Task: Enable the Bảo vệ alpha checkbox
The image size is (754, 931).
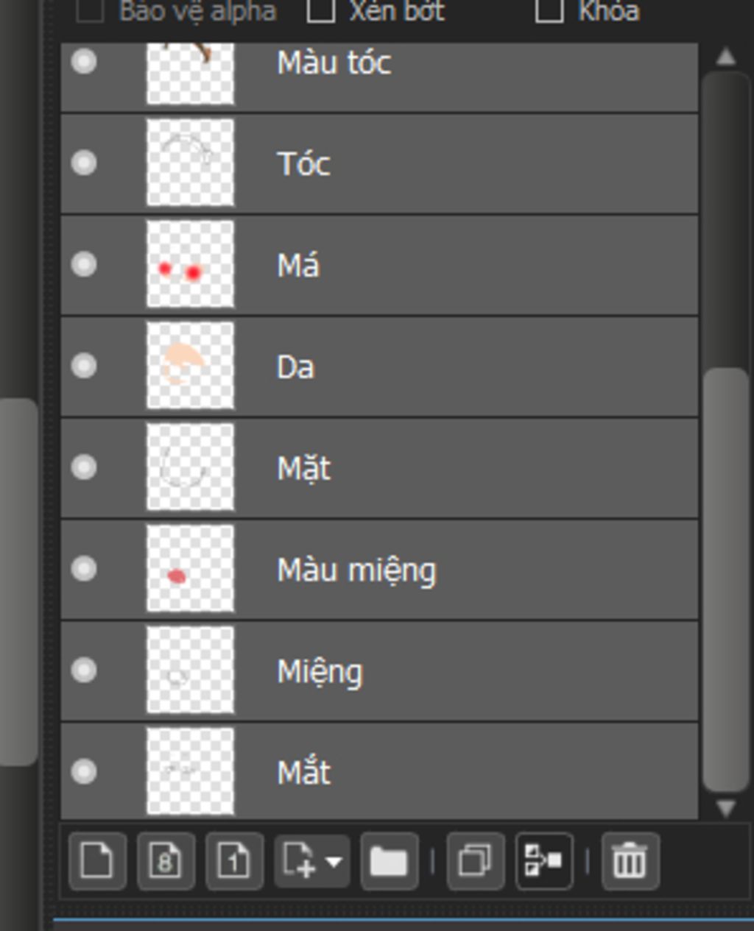Action: pos(91,11)
